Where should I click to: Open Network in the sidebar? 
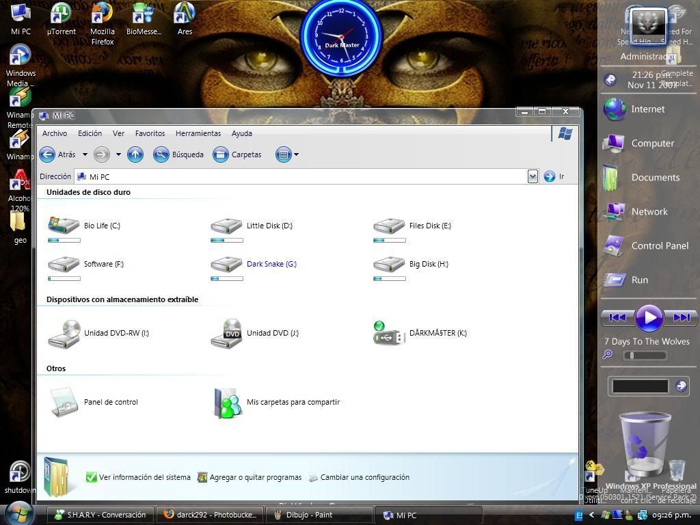(636, 212)
